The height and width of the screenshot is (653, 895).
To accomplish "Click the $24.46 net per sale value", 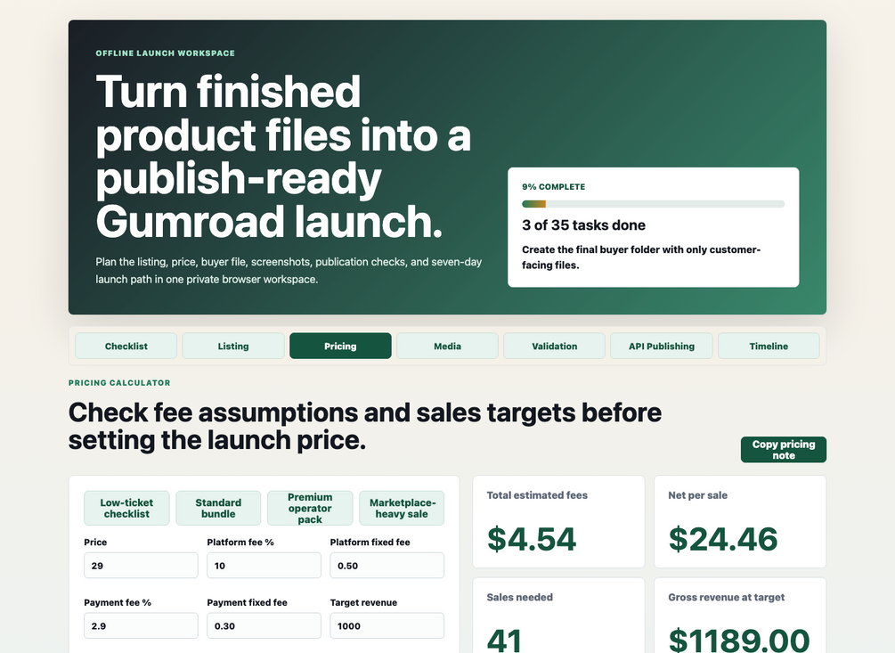I will (x=722, y=539).
